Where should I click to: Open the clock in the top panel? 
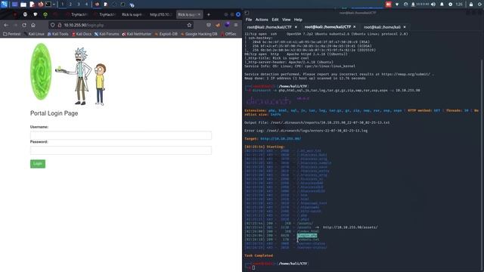coord(459,5)
